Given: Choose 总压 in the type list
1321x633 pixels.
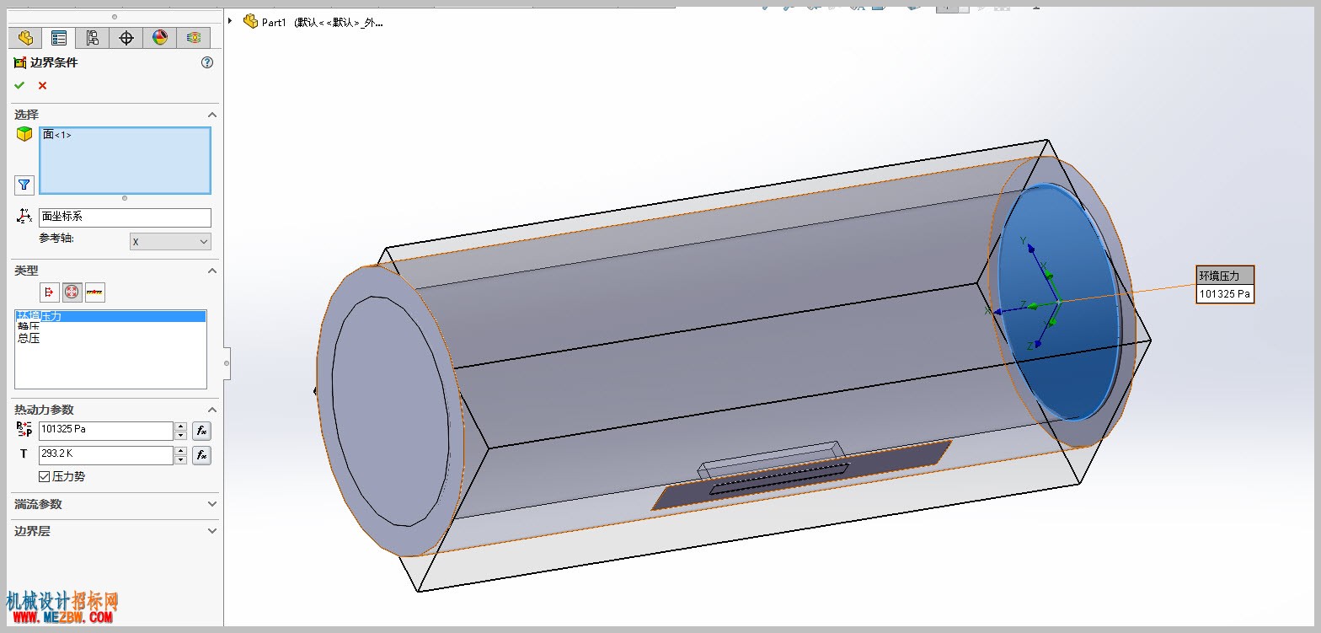Looking at the screenshot, I should 29,339.
